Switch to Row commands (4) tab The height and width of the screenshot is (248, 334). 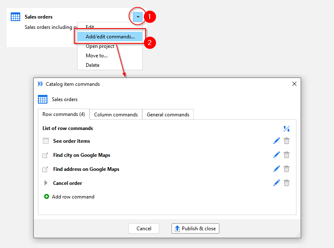pyautogui.click(x=64, y=114)
